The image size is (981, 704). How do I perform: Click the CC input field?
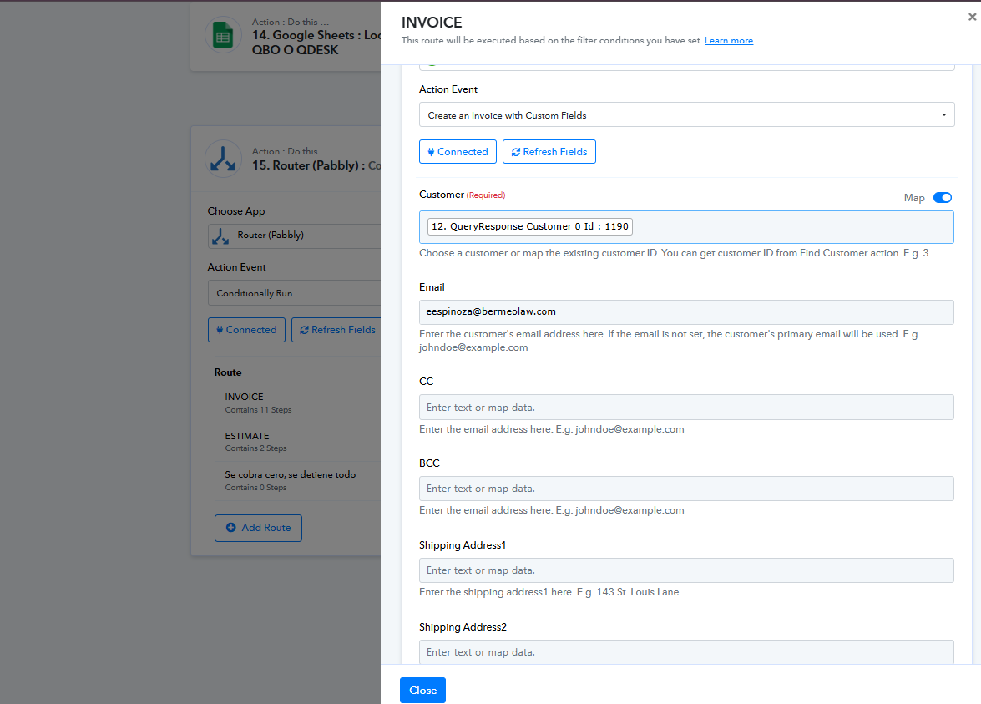pos(686,408)
